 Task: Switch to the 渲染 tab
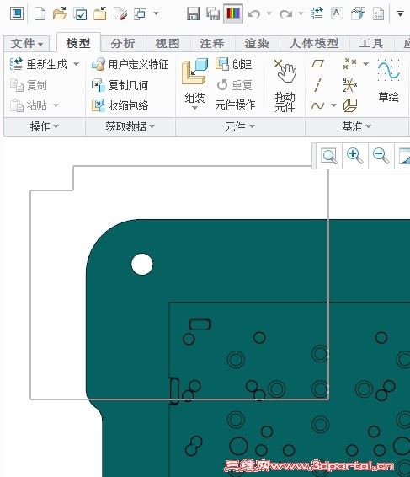click(x=257, y=44)
